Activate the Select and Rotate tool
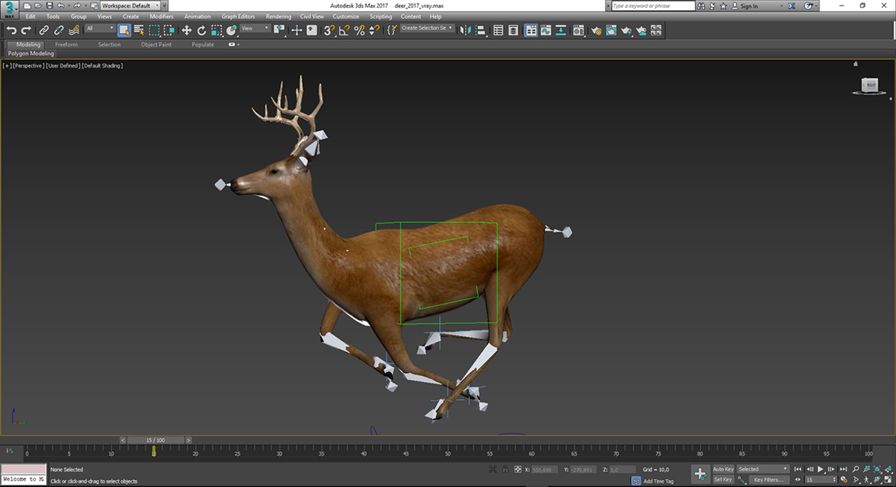 pyautogui.click(x=201, y=30)
